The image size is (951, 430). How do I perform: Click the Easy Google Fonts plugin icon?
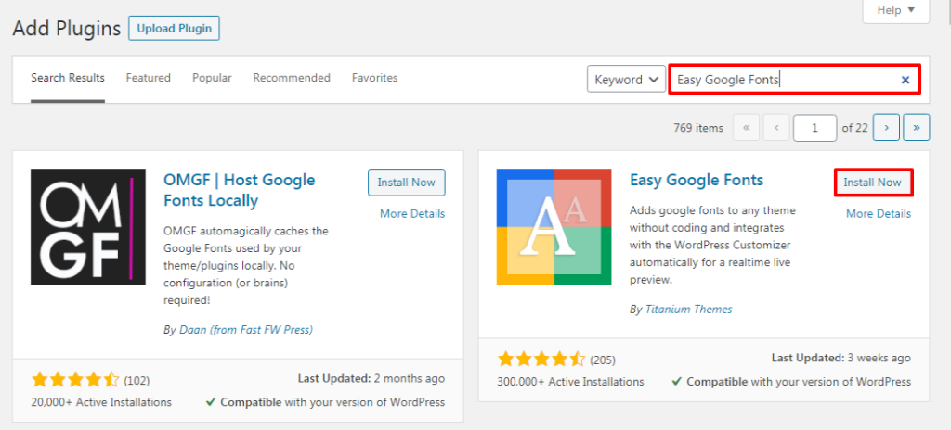click(x=554, y=226)
